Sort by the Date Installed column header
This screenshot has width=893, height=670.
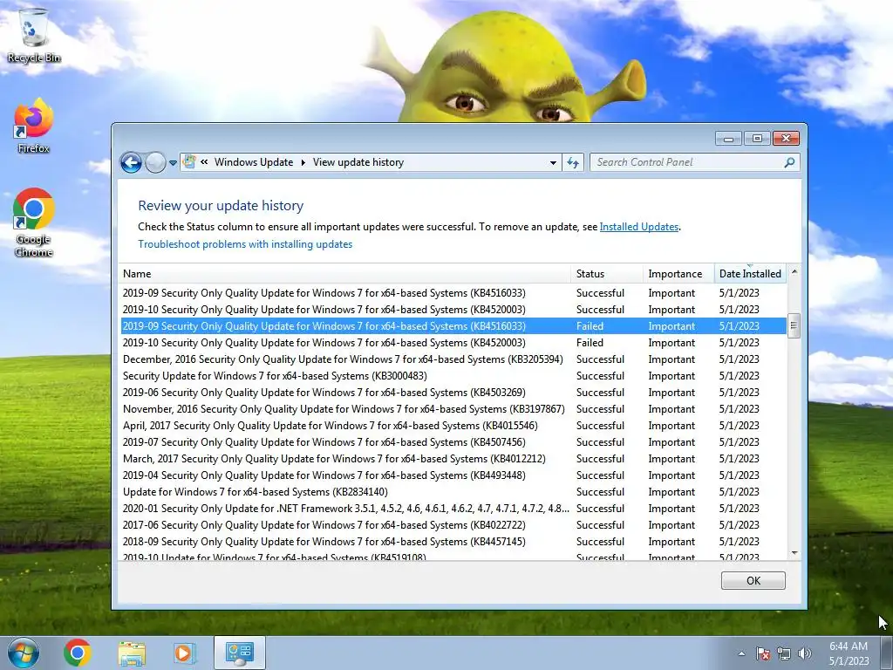750,273
